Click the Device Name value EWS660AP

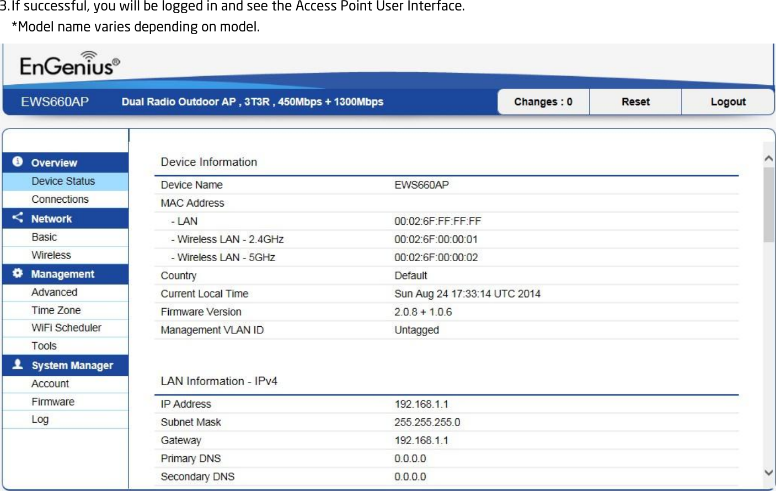[x=421, y=185]
